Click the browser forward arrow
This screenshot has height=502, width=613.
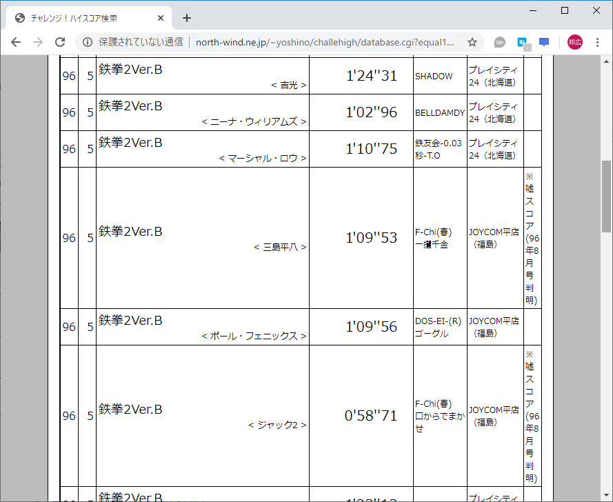click(38, 42)
